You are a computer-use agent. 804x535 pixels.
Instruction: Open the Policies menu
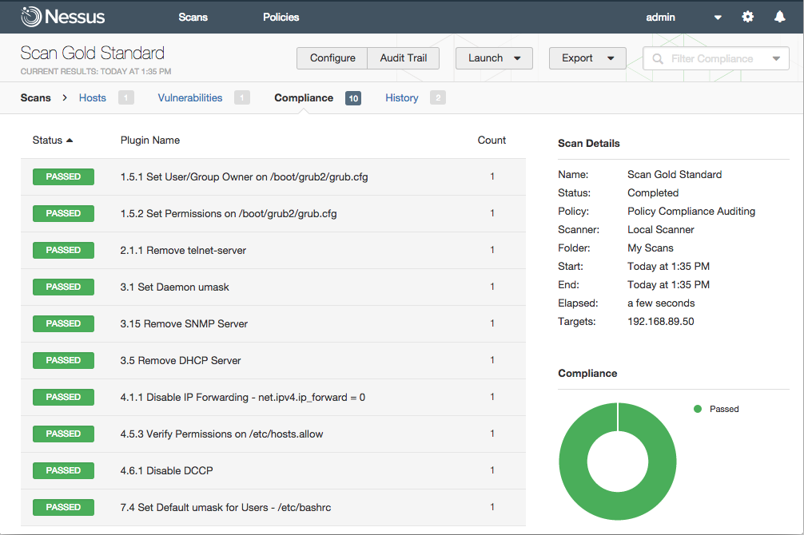(x=281, y=17)
